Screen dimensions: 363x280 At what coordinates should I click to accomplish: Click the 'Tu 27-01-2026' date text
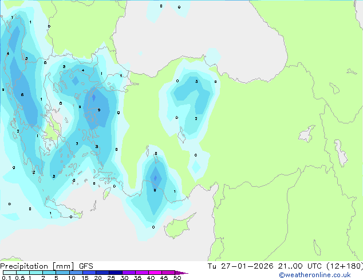coord(240,266)
